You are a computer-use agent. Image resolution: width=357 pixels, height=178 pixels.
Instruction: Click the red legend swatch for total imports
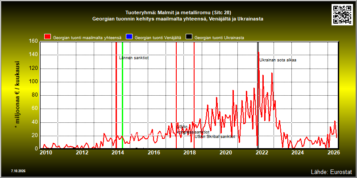coord(48,37)
